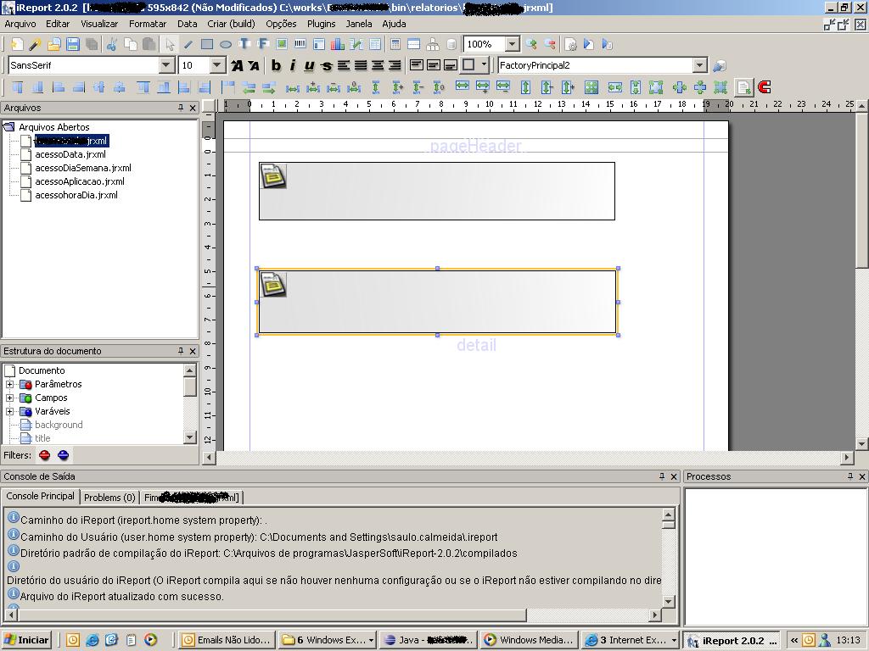Switch to the Console Principal tab
869x651 pixels.
pyautogui.click(x=41, y=496)
